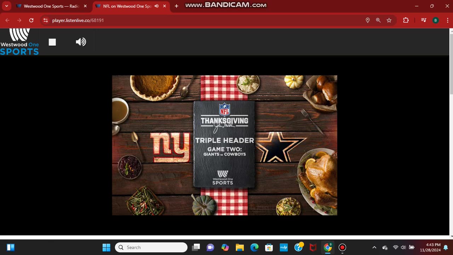Open the Teams chat taskbar icon
The height and width of the screenshot is (255, 453).
coord(210,247)
